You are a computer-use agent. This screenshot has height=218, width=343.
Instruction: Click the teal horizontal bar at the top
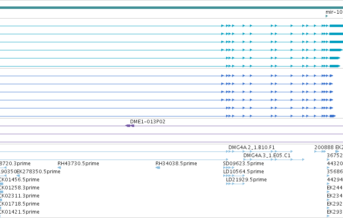[172, 8]
